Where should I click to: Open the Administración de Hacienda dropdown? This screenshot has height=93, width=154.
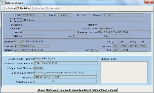click(41, 63)
